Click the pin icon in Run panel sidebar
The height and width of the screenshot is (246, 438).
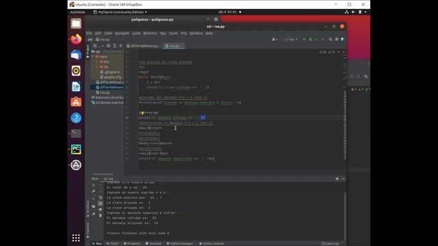(94, 214)
